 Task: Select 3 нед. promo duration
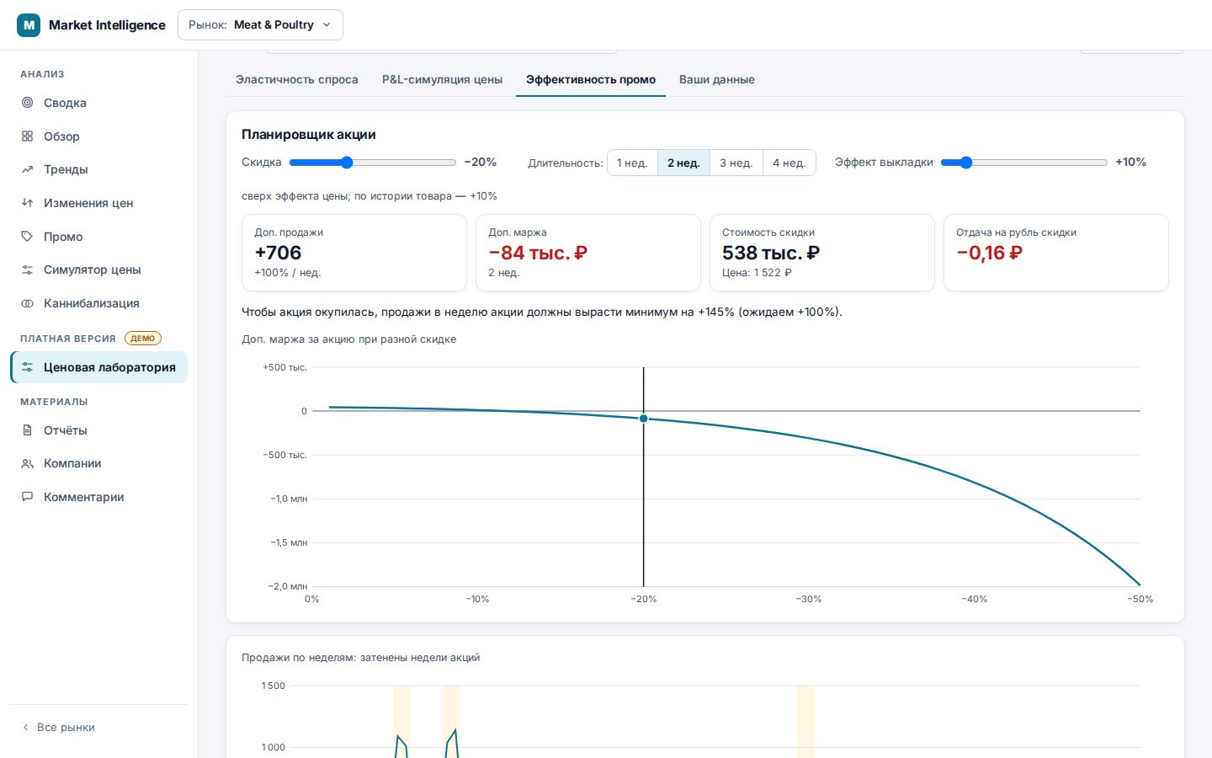tap(736, 163)
